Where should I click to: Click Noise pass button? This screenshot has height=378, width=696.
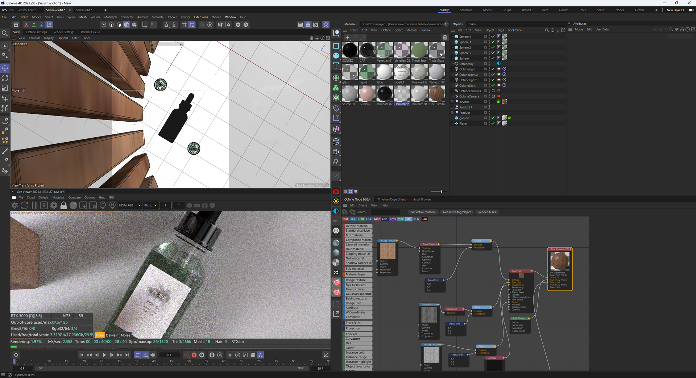point(125,335)
